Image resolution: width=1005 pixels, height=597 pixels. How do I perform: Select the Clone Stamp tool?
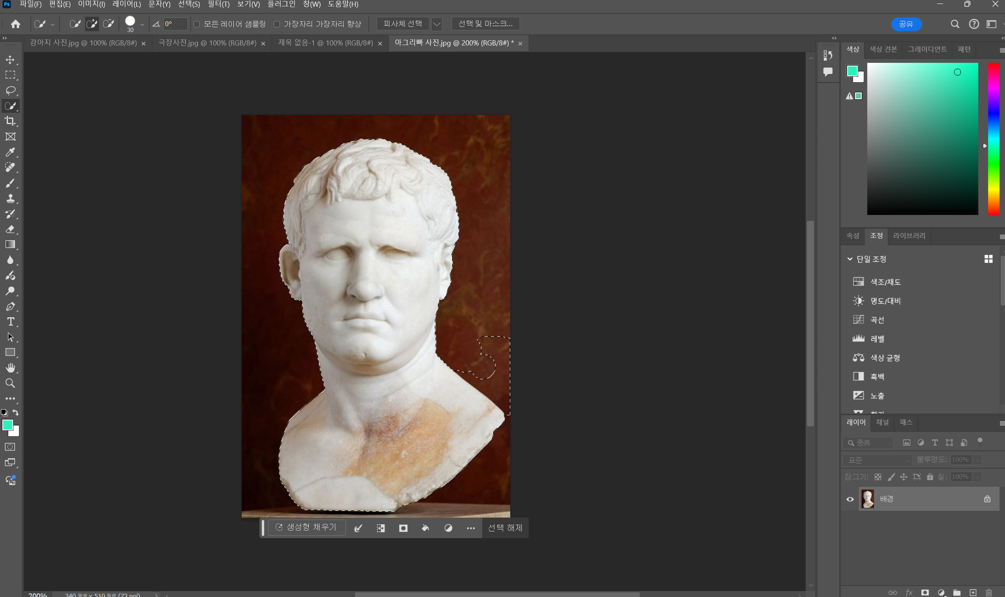pyautogui.click(x=10, y=198)
